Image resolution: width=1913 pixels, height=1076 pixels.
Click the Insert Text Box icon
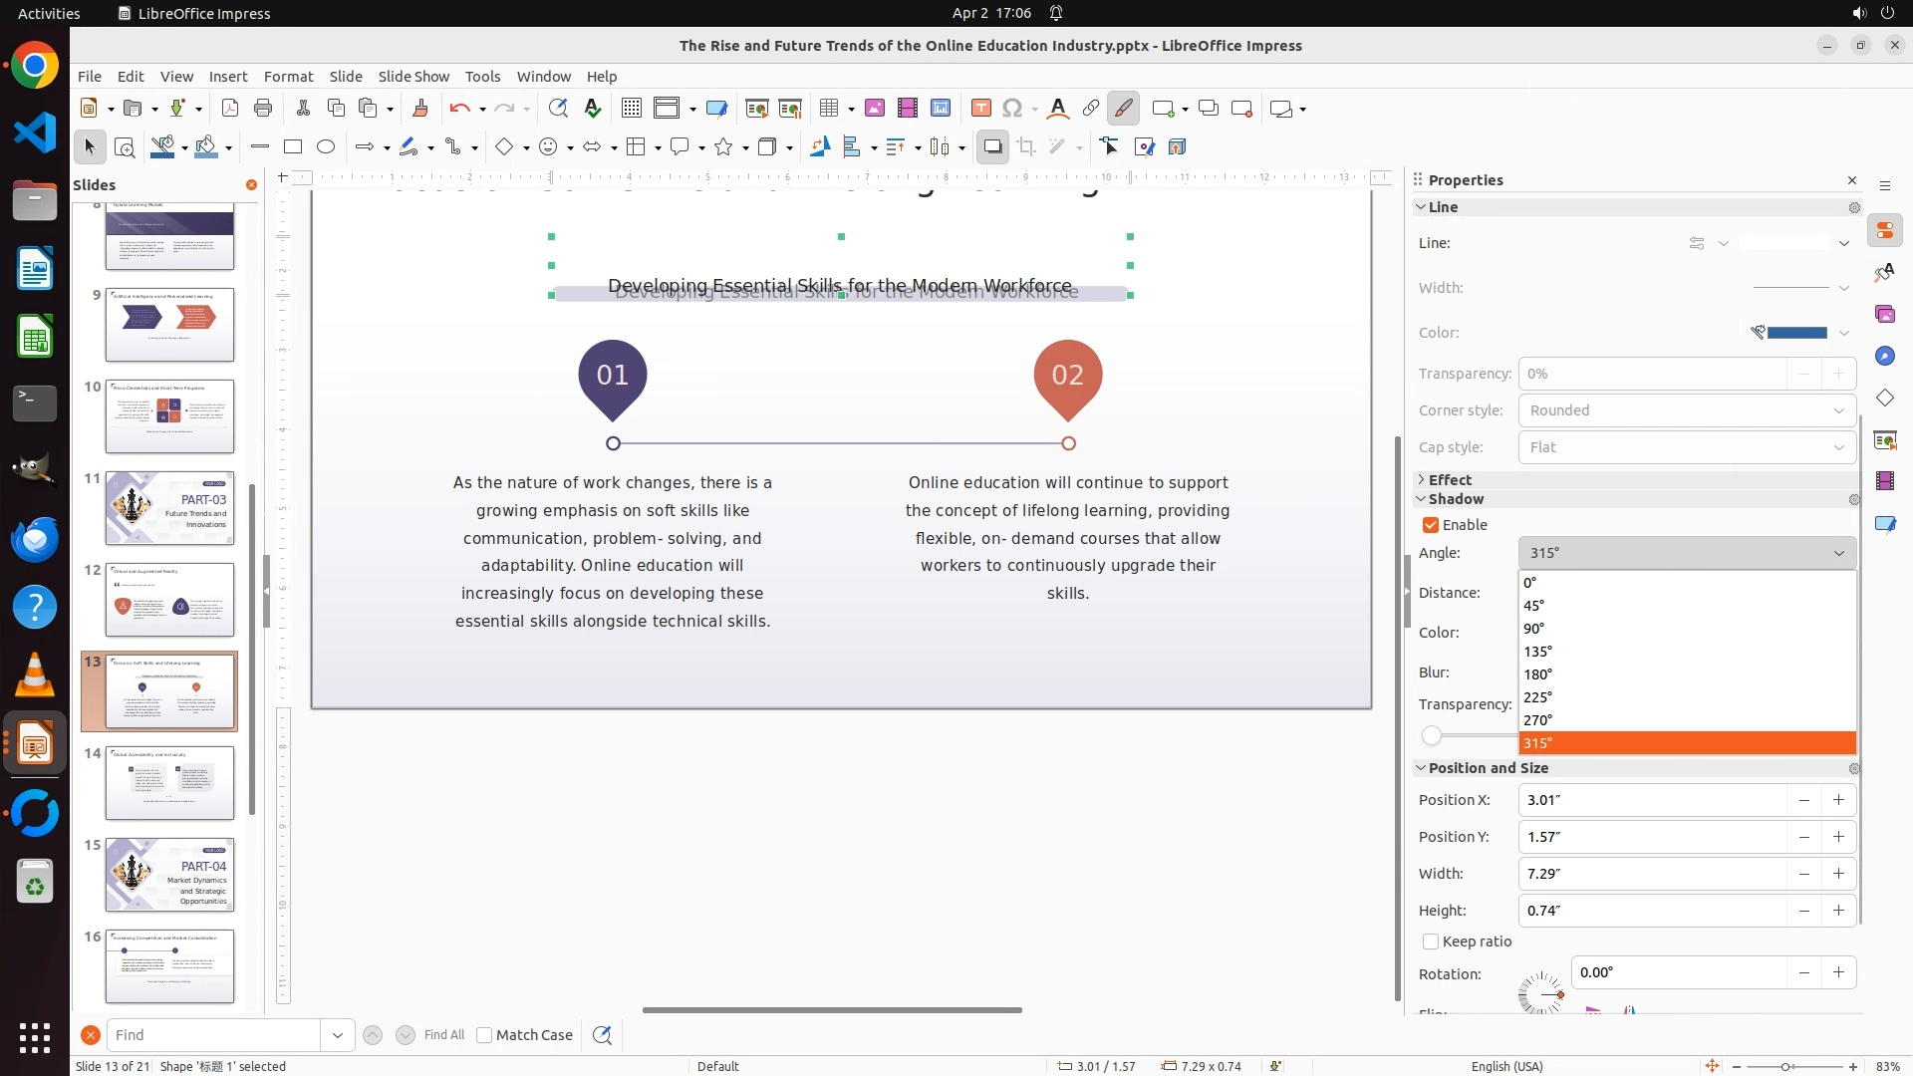[980, 109]
